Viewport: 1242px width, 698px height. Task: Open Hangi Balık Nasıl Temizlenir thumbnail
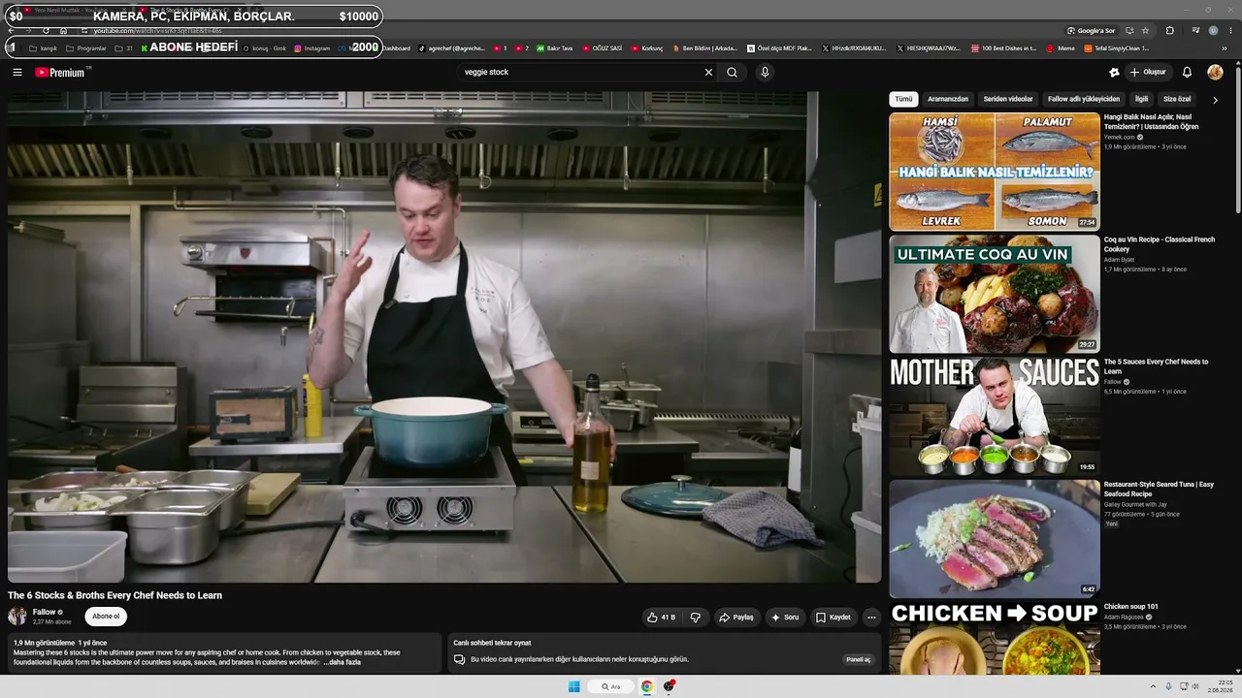point(995,172)
